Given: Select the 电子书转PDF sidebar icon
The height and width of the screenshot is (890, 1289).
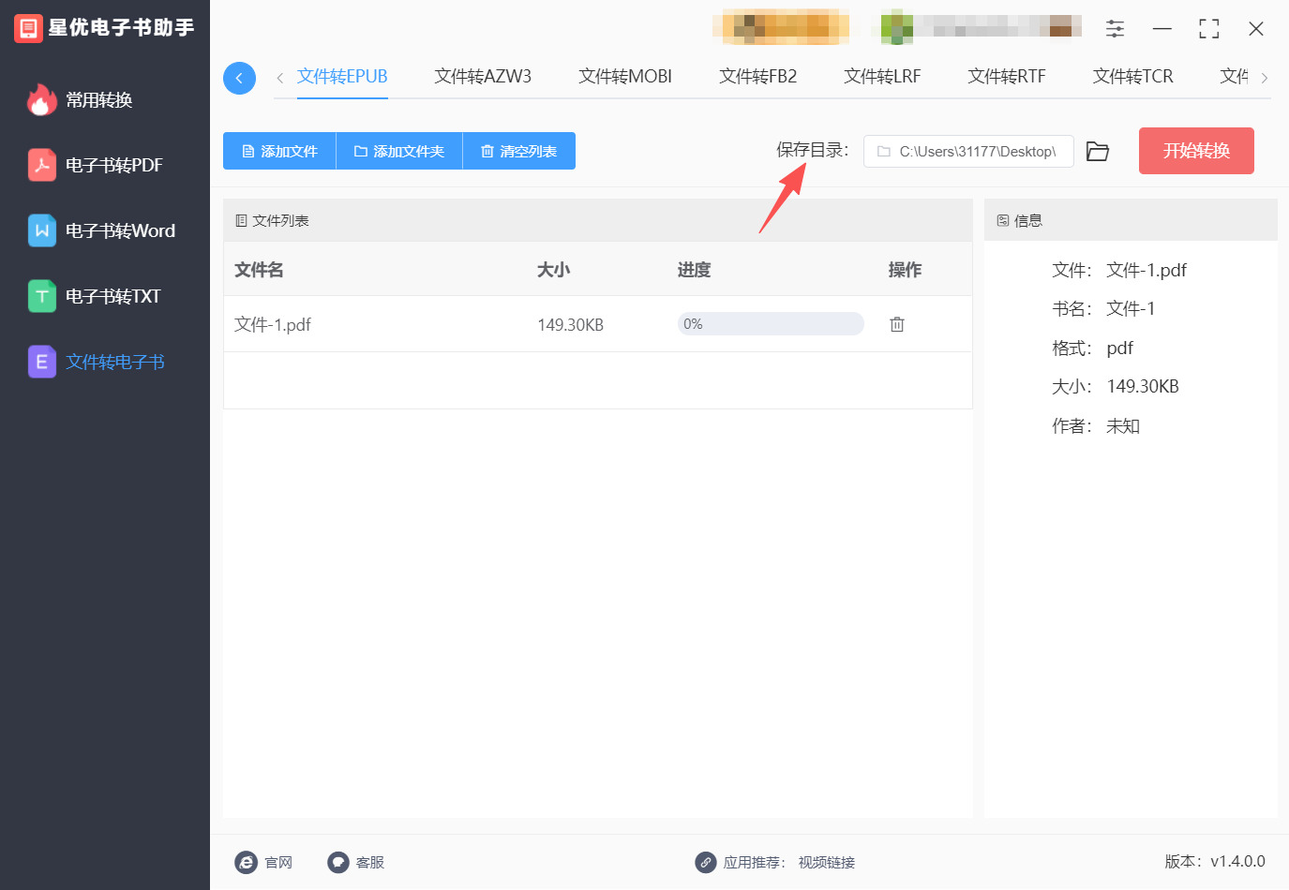Looking at the screenshot, I should pyautogui.click(x=42, y=165).
